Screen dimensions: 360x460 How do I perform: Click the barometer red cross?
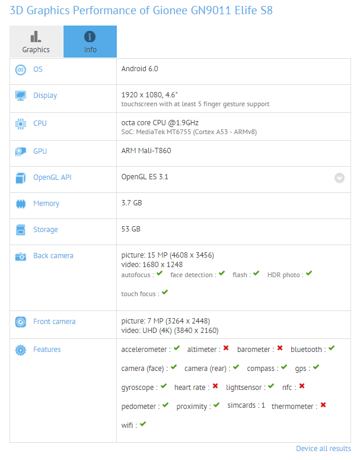pos(280,348)
